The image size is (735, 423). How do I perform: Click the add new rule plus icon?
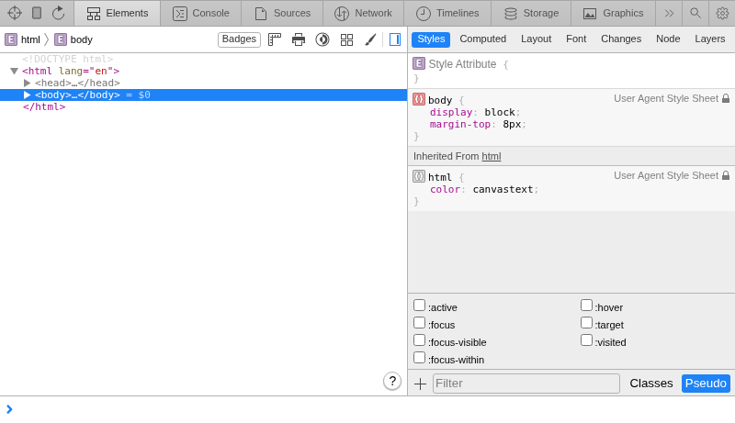click(x=420, y=384)
